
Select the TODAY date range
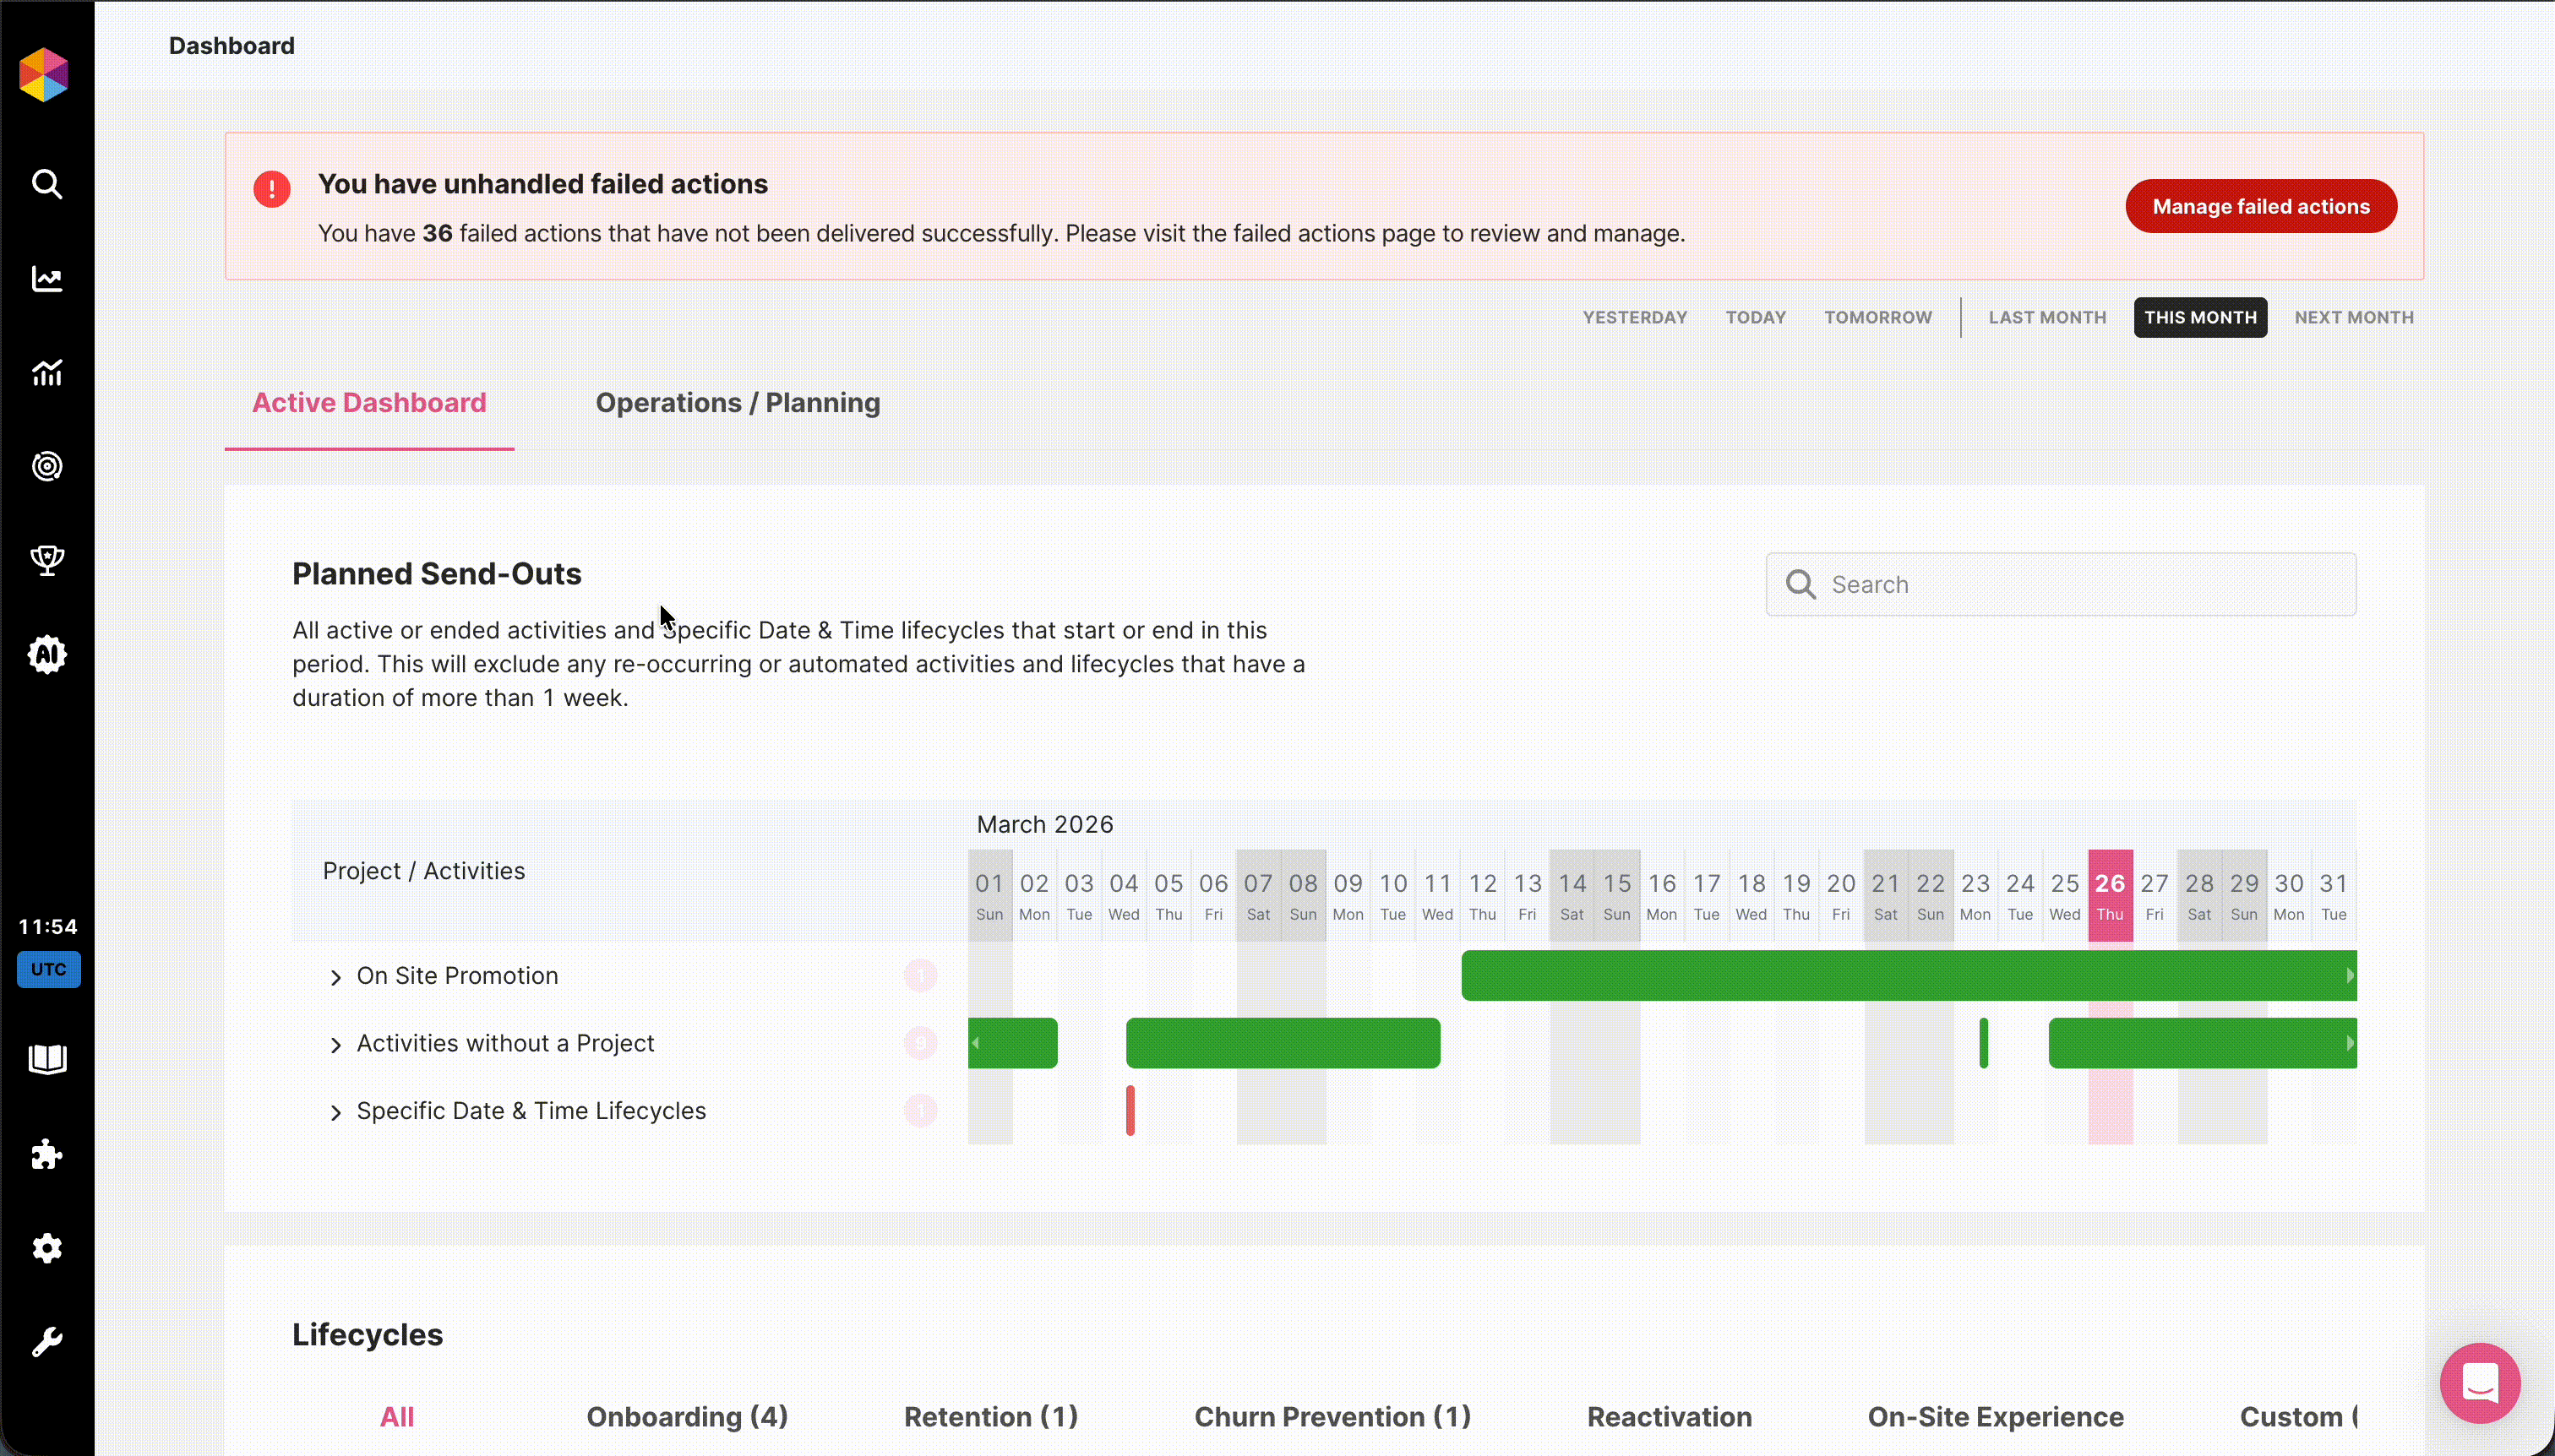[1755, 317]
